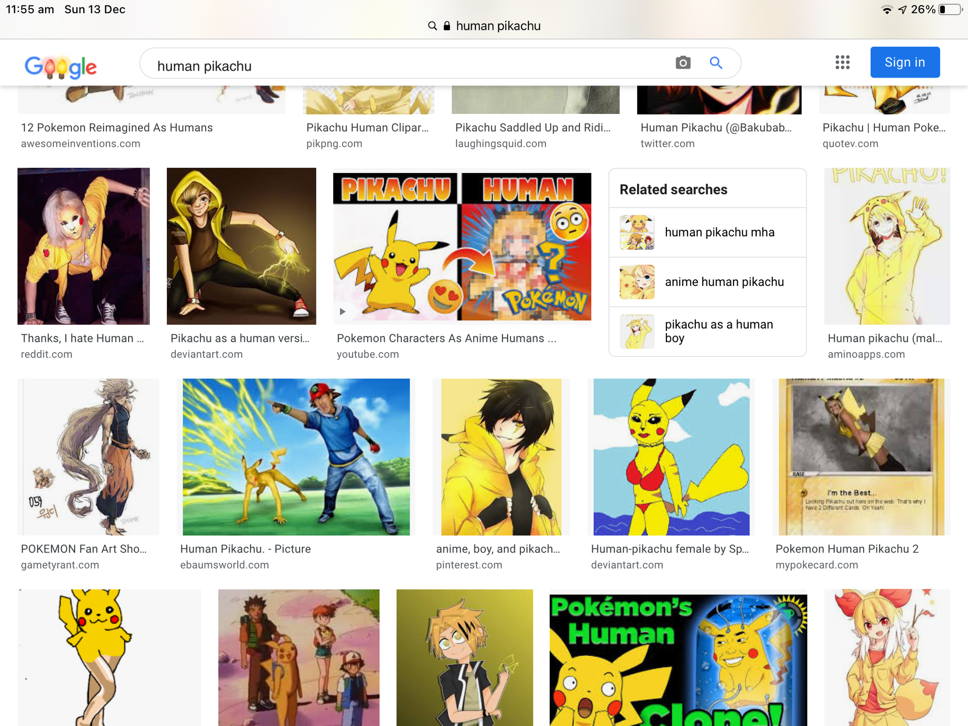
Task: Play icon on Pokemon Characters video thumbnail
Action: [x=342, y=312]
